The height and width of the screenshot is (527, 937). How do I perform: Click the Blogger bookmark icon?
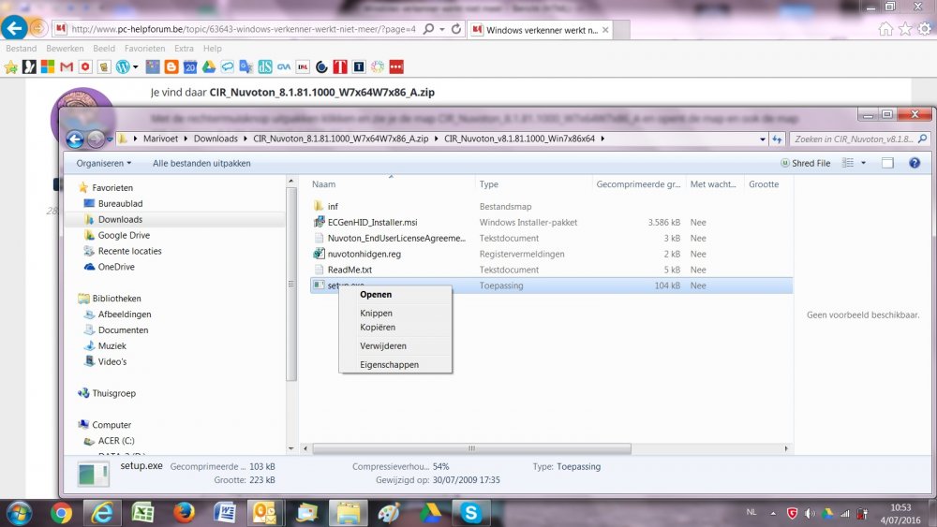[x=171, y=66]
